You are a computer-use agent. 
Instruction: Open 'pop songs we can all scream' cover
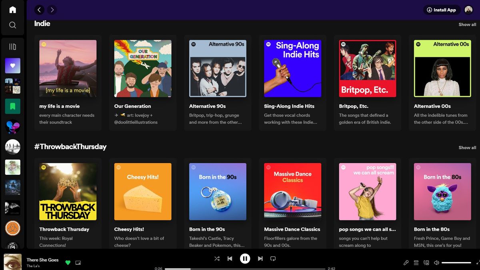[x=368, y=192]
